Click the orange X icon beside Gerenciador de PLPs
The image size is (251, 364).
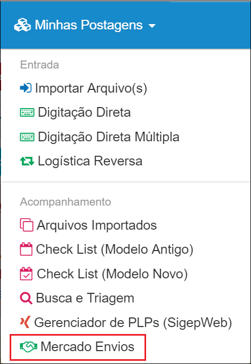pyautogui.click(x=25, y=322)
